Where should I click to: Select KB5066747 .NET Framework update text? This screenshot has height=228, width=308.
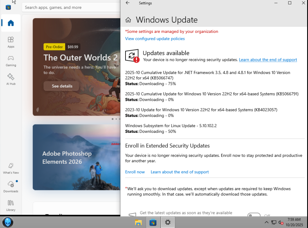point(208,75)
